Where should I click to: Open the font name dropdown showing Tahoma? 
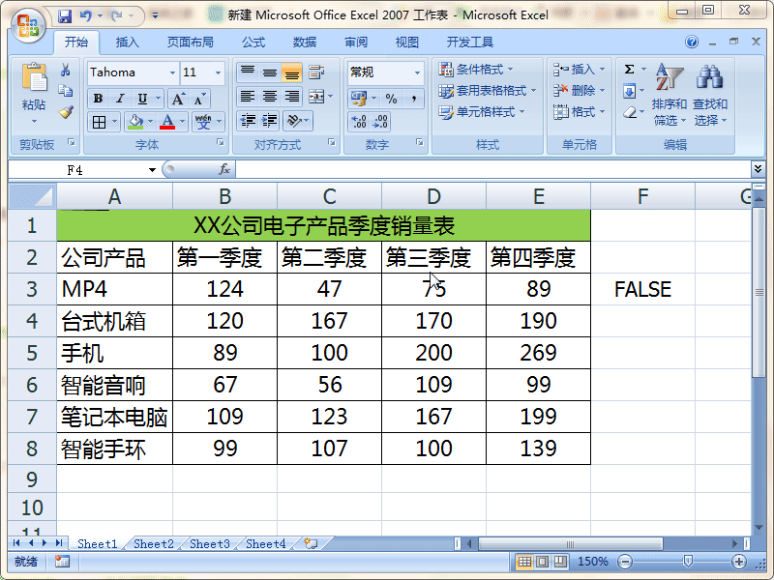tap(131, 72)
